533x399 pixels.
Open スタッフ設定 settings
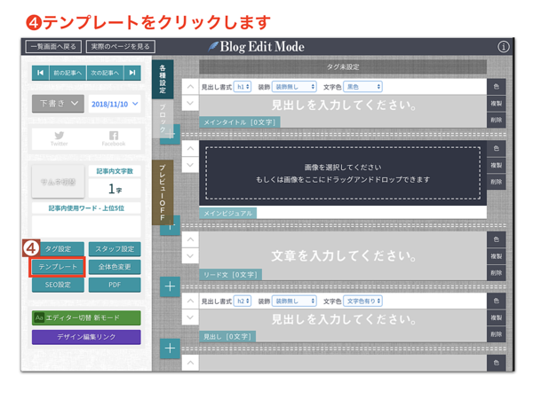point(115,249)
